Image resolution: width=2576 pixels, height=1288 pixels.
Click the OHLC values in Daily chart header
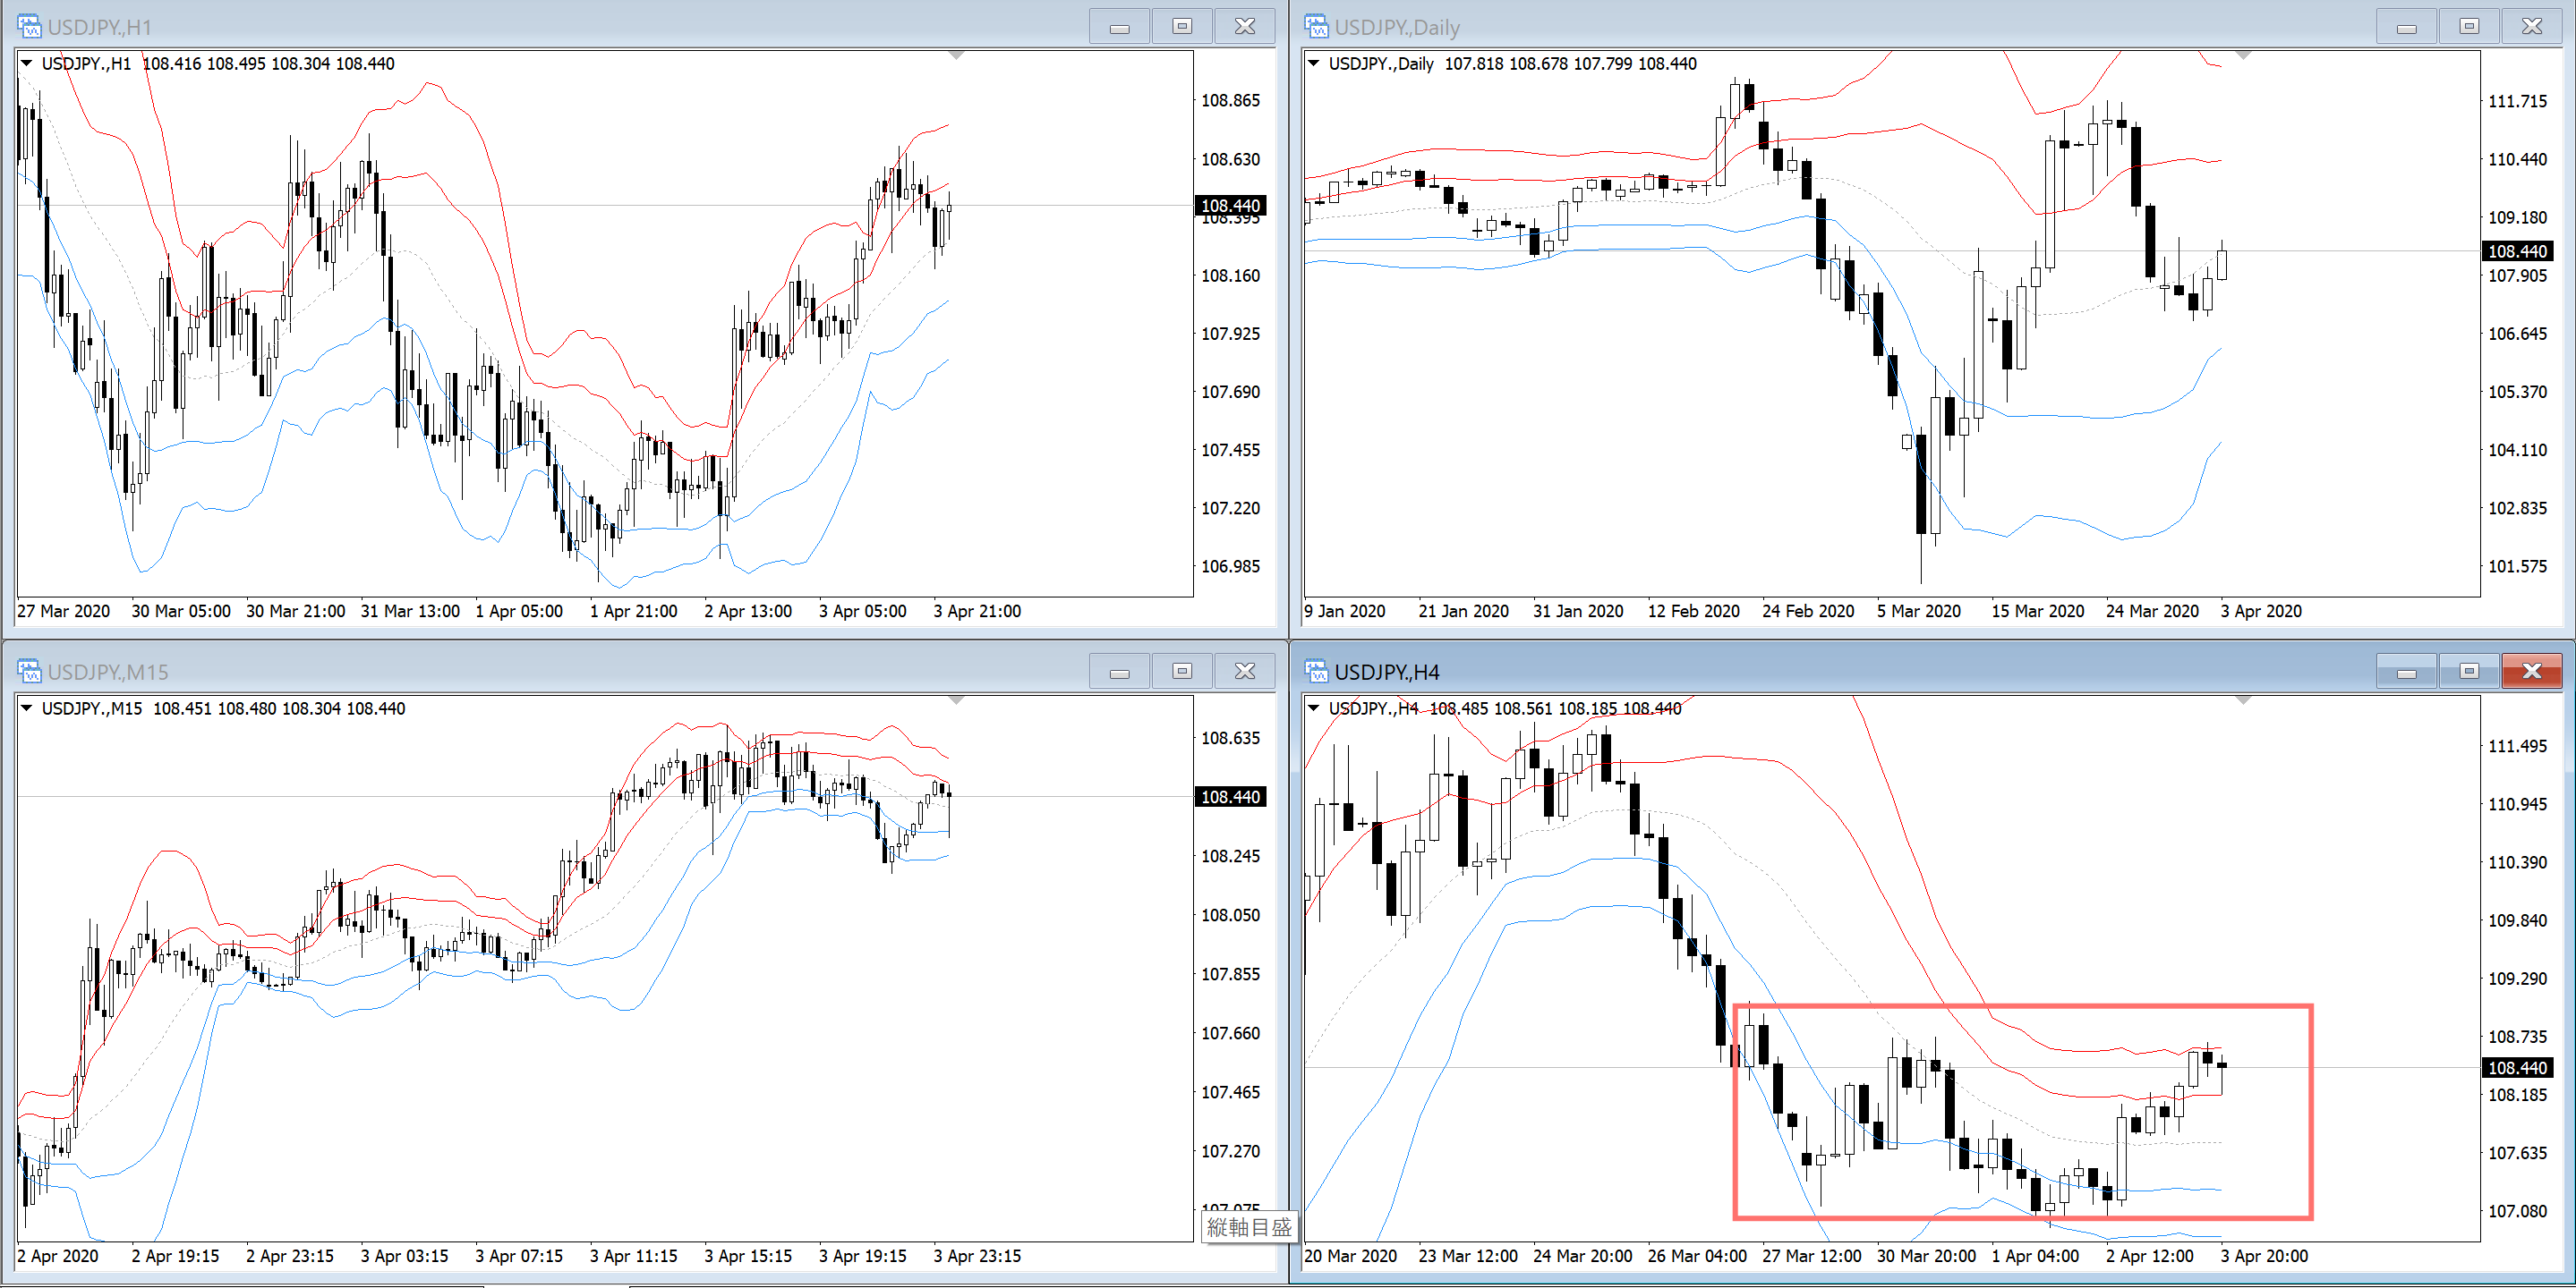(1571, 63)
